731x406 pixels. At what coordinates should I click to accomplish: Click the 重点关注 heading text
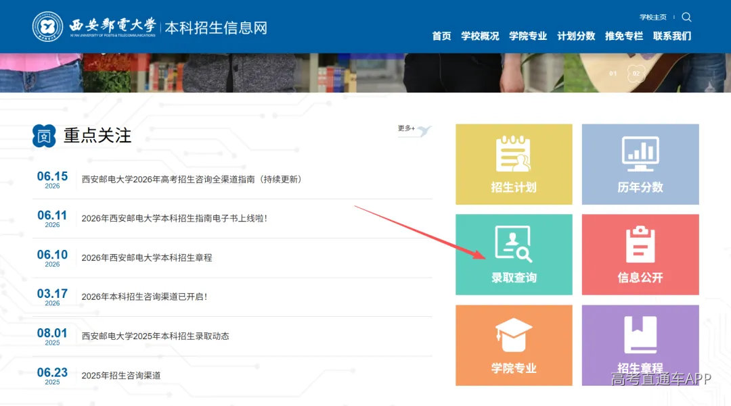[x=97, y=136]
